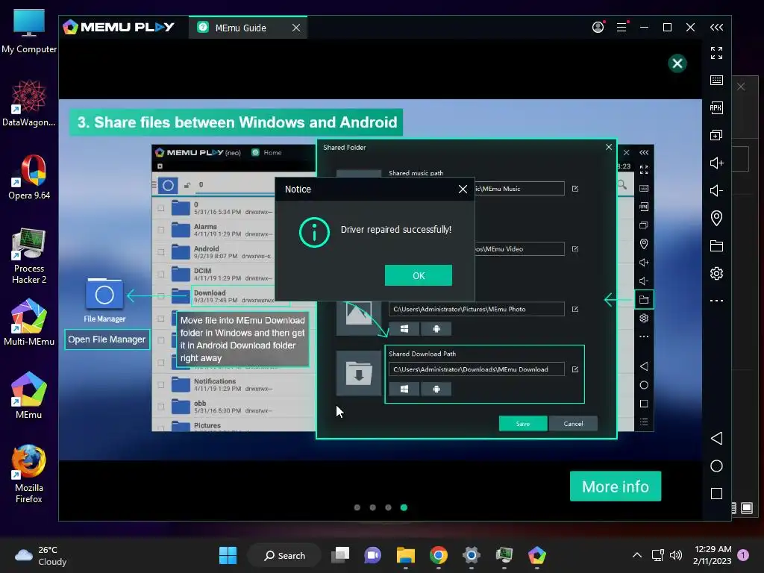Screen dimensions: 764x573
Task: Open the volume control in the system tray
Action: point(676,555)
